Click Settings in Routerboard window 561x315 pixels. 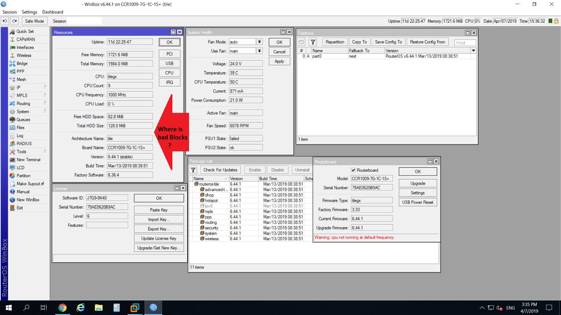[x=418, y=193]
